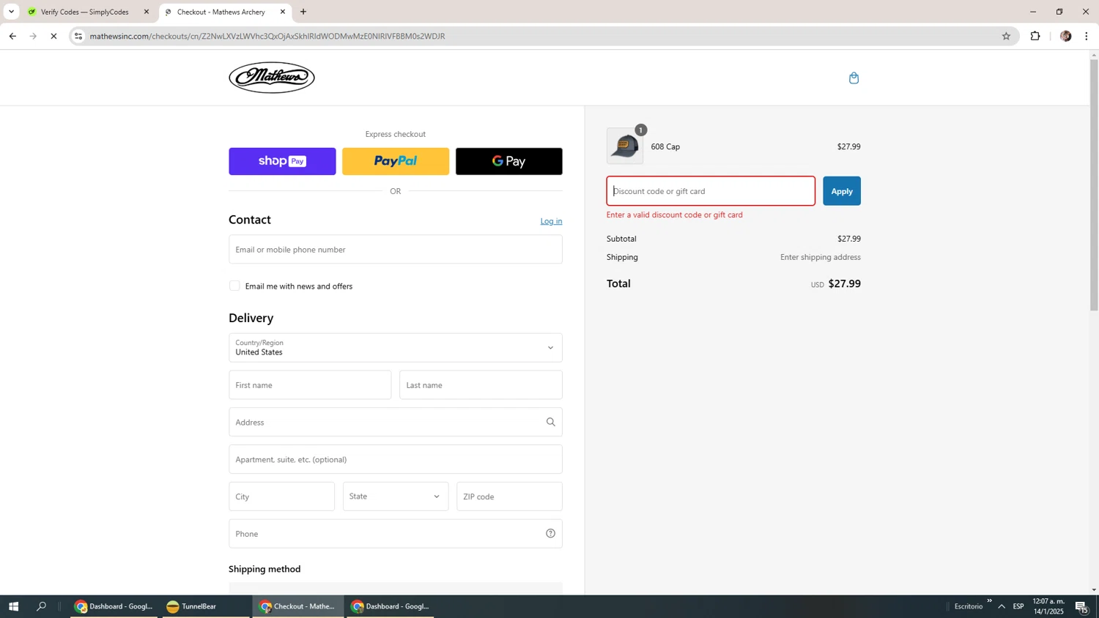This screenshot has width=1099, height=618.
Task: Open first Dashboard Google Chrome taskbar item
Action: click(114, 606)
